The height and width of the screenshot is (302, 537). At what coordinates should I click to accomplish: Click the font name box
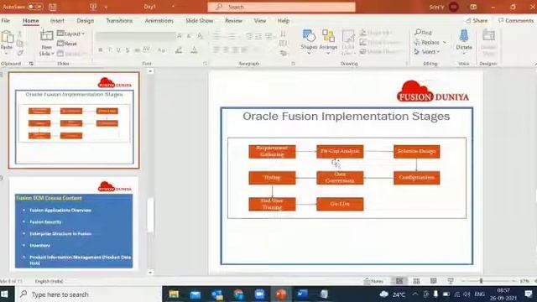pos(136,36)
